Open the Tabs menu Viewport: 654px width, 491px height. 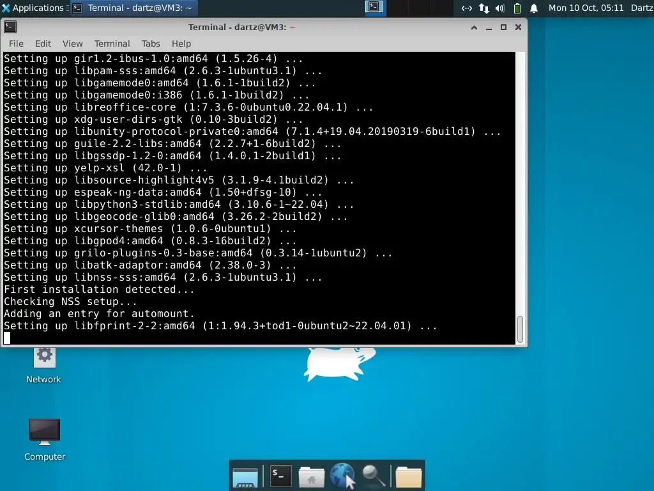coord(151,43)
